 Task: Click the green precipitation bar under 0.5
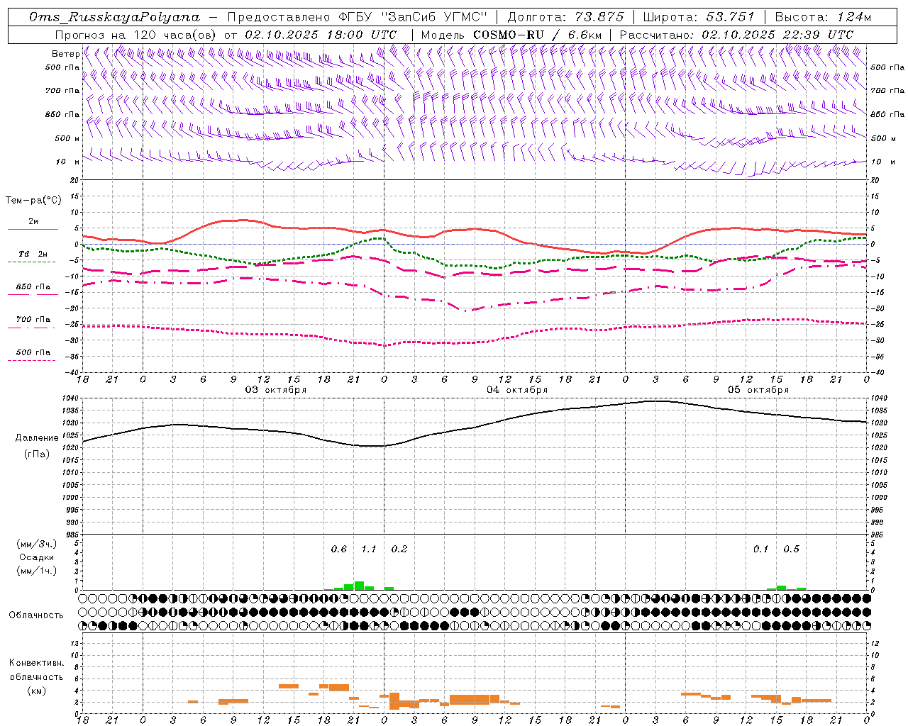pyautogui.click(x=781, y=588)
